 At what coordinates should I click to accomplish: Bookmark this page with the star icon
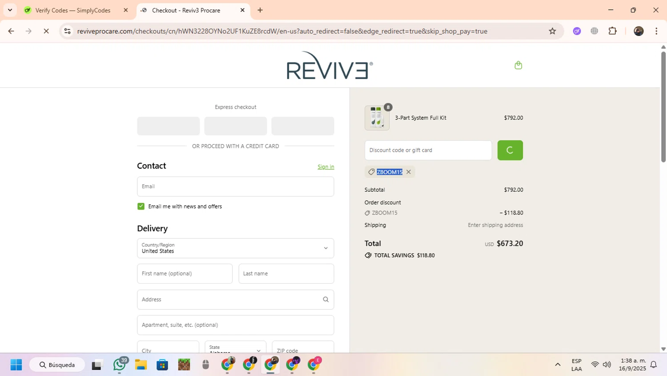[x=552, y=31]
